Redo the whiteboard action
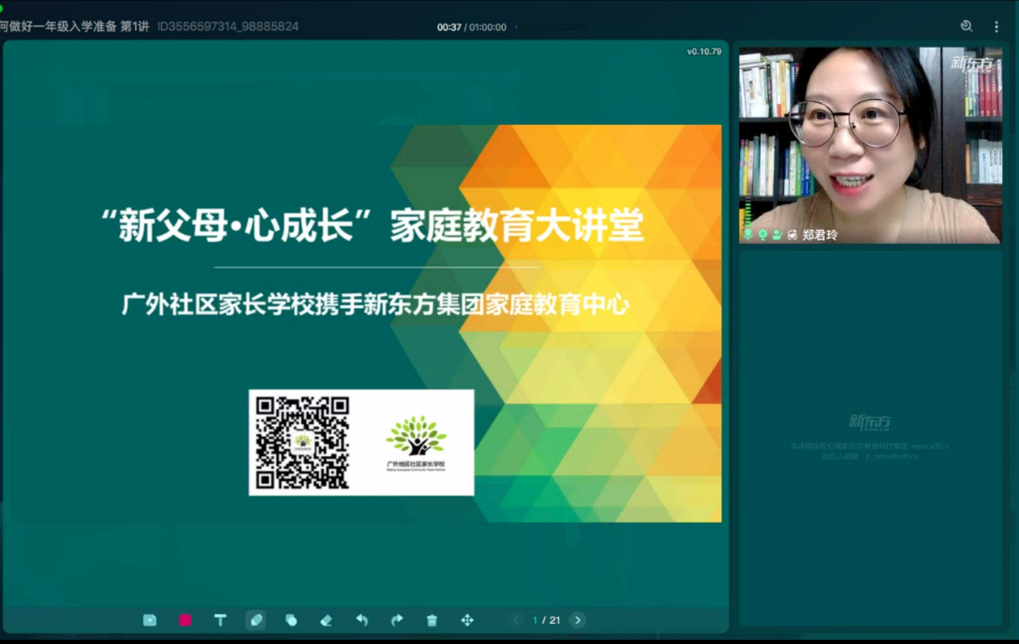 click(x=397, y=620)
